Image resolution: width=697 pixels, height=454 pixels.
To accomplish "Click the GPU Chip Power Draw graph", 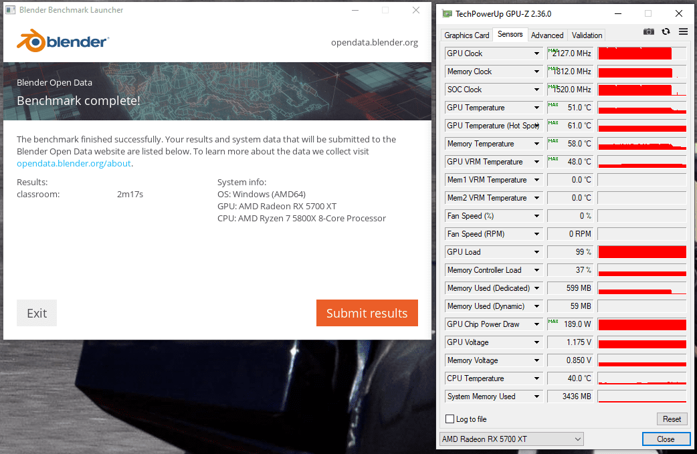I will point(642,324).
